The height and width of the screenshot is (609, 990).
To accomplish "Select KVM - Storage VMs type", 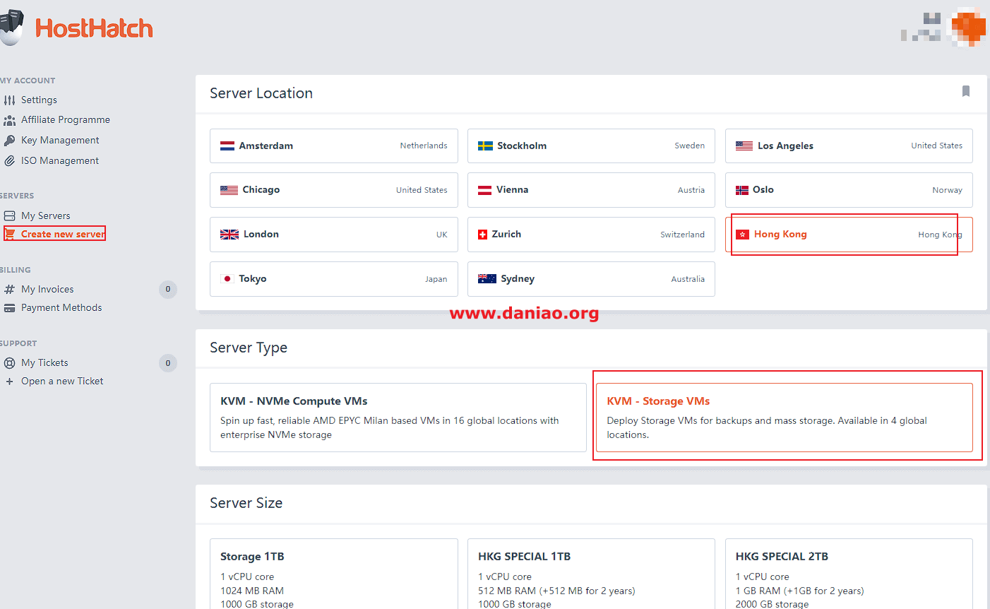I will pyautogui.click(x=785, y=418).
